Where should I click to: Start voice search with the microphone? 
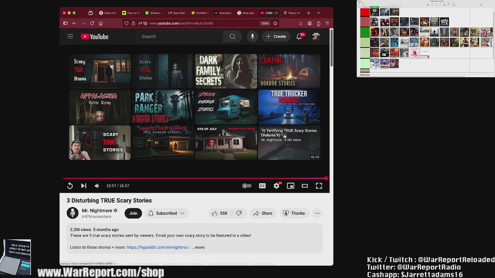point(253,36)
